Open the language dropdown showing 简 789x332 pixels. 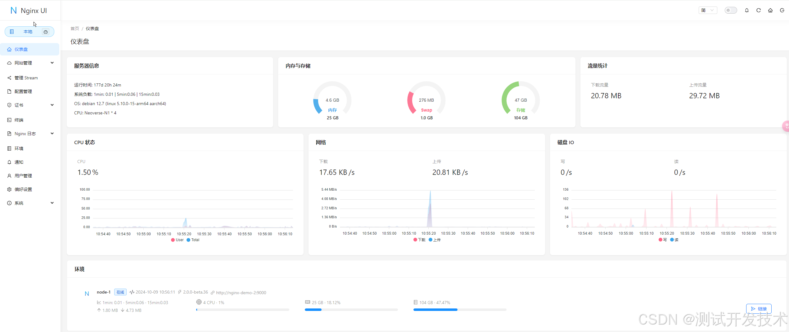708,11
